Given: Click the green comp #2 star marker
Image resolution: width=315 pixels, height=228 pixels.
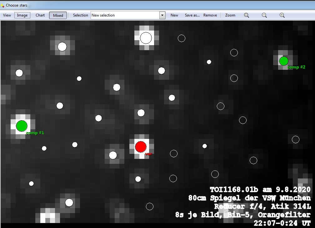Looking at the screenshot, I should pyautogui.click(x=283, y=61).
